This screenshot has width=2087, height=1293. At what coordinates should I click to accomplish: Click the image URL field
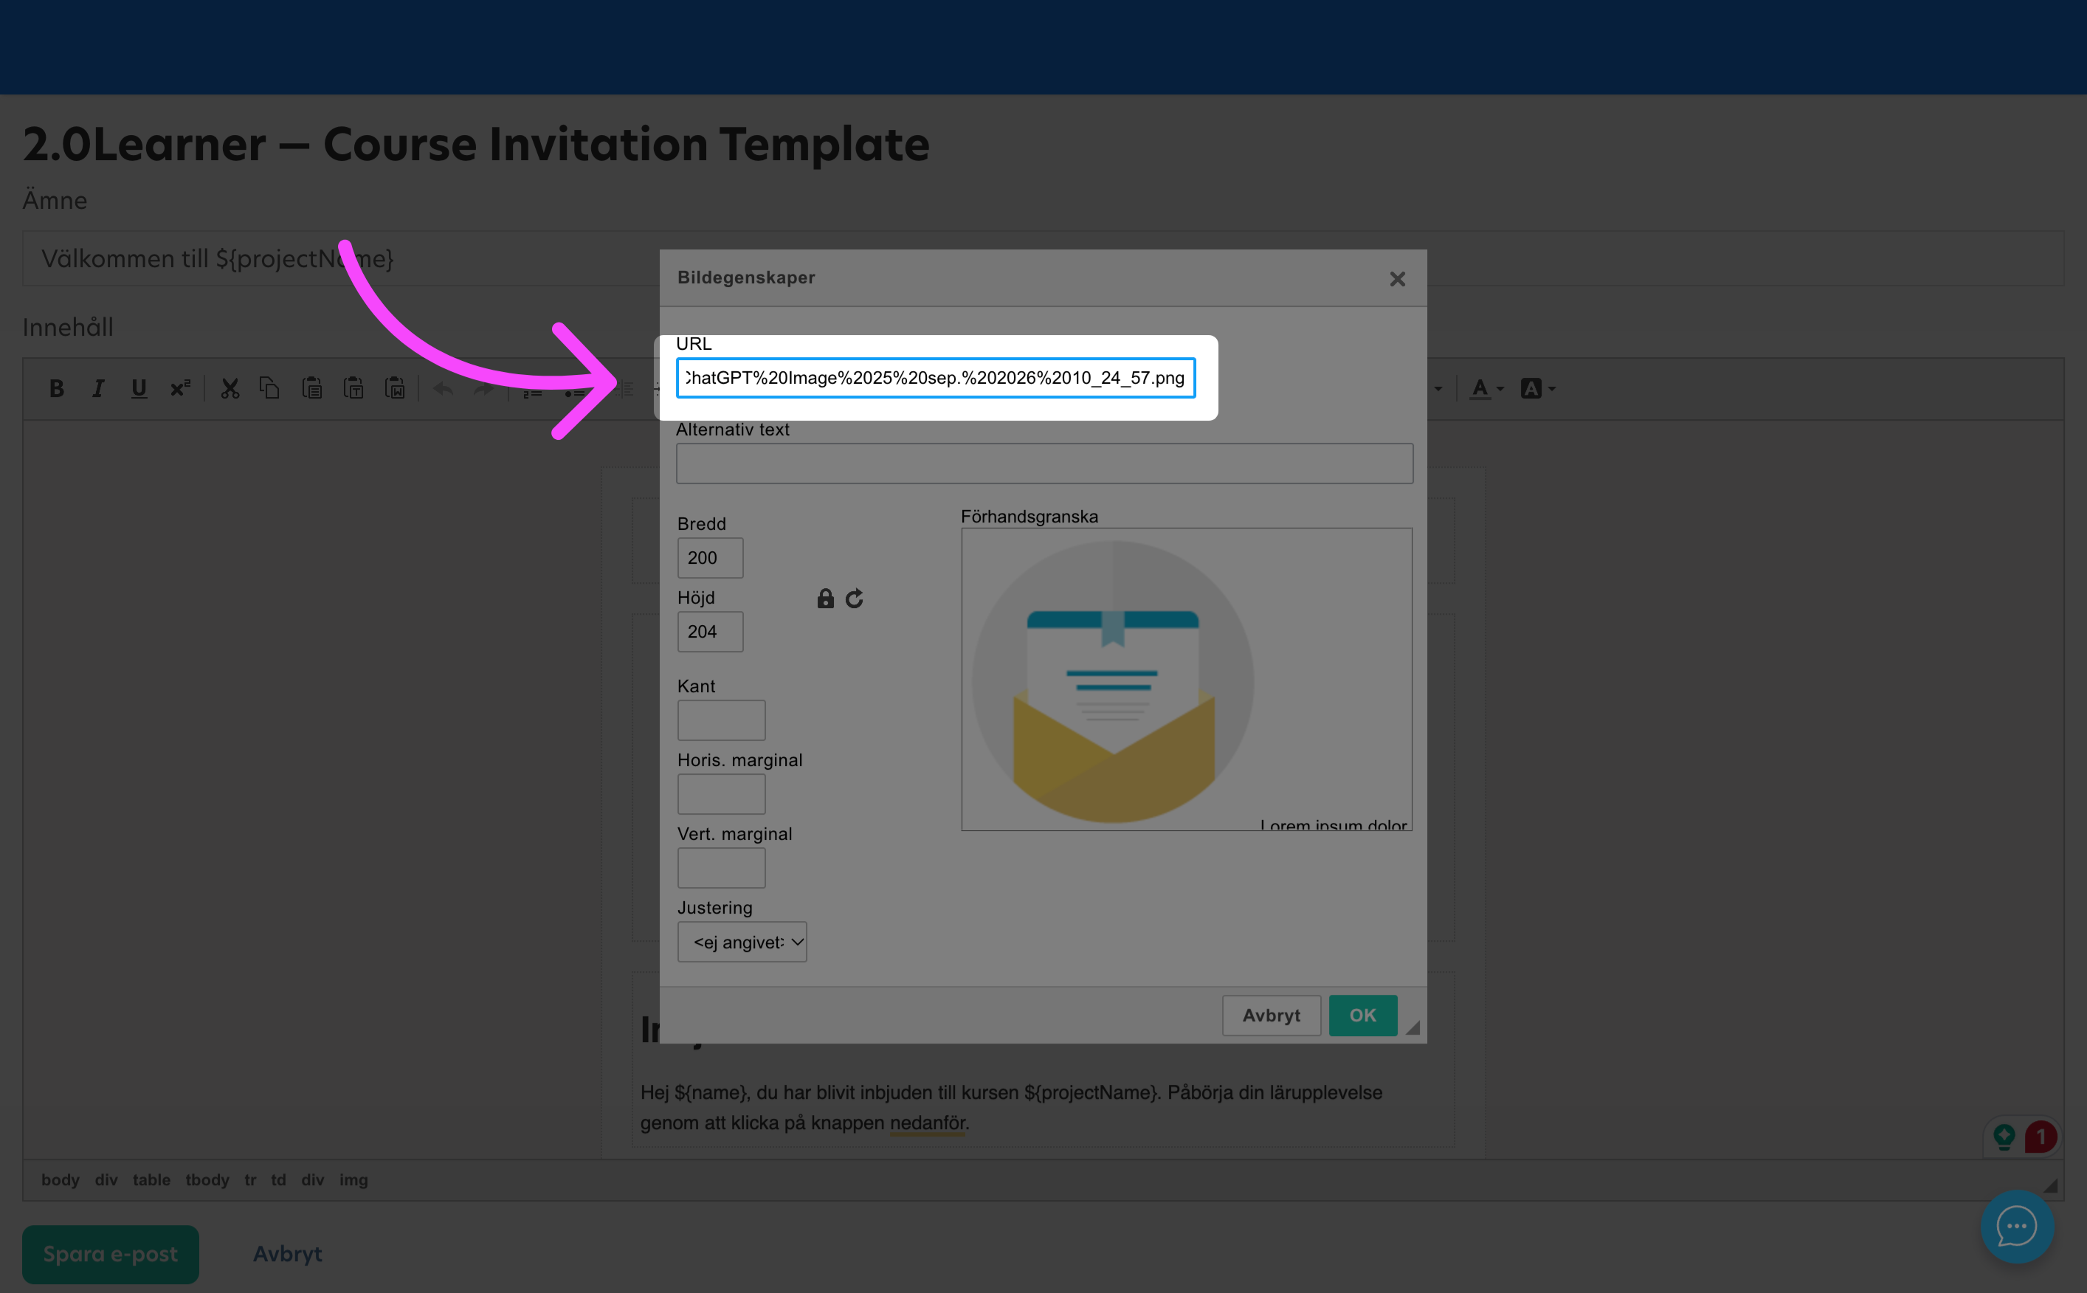(x=935, y=378)
